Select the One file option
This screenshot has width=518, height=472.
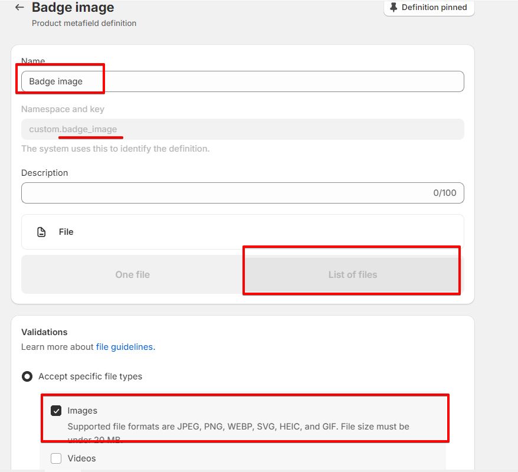point(132,274)
